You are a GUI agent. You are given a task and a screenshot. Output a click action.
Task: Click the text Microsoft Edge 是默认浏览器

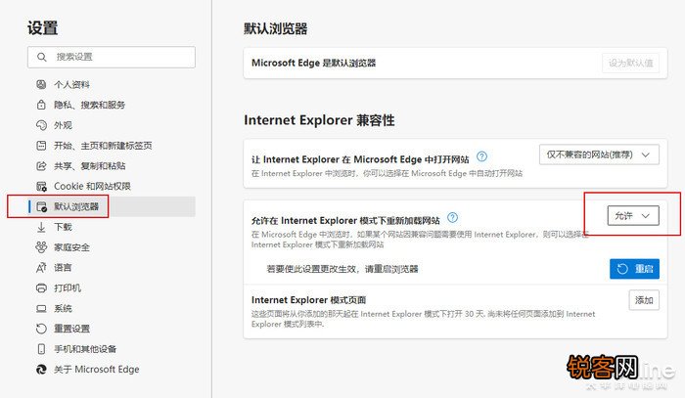tap(314, 63)
